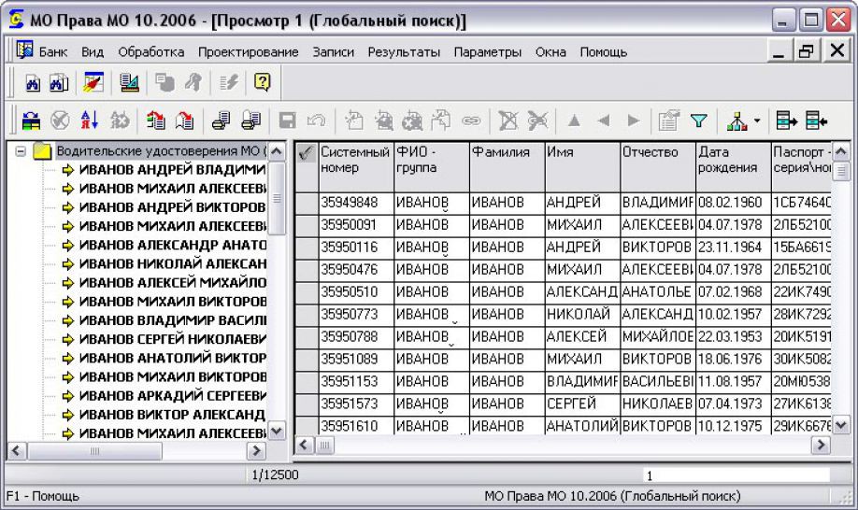
Task: Click the document with ruler design icon
Action: point(130,83)
